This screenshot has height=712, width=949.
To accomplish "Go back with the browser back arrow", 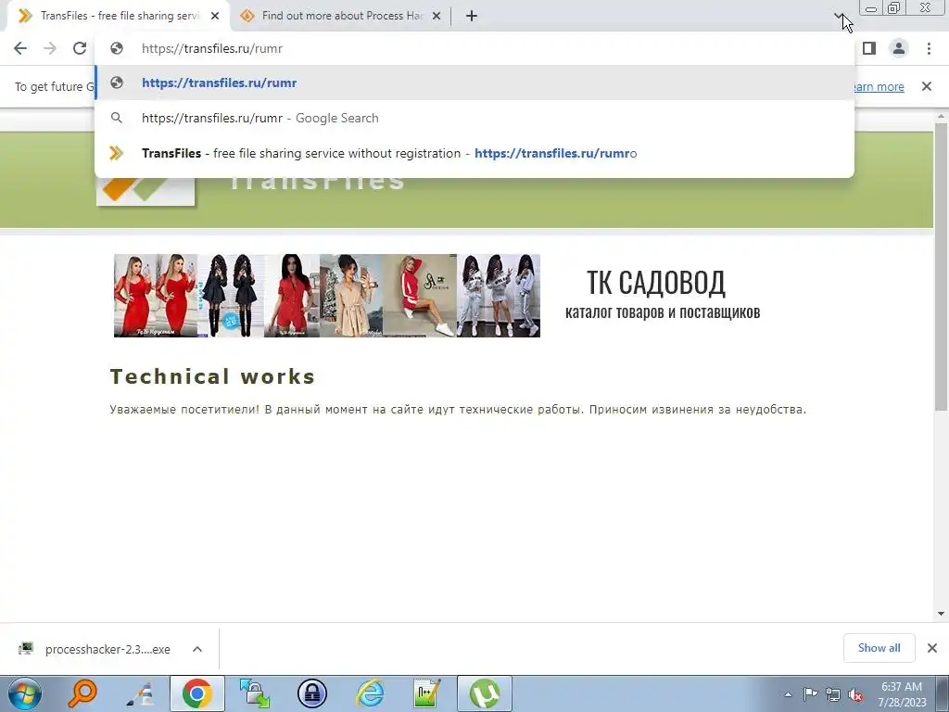I will [x=20, y=48].
